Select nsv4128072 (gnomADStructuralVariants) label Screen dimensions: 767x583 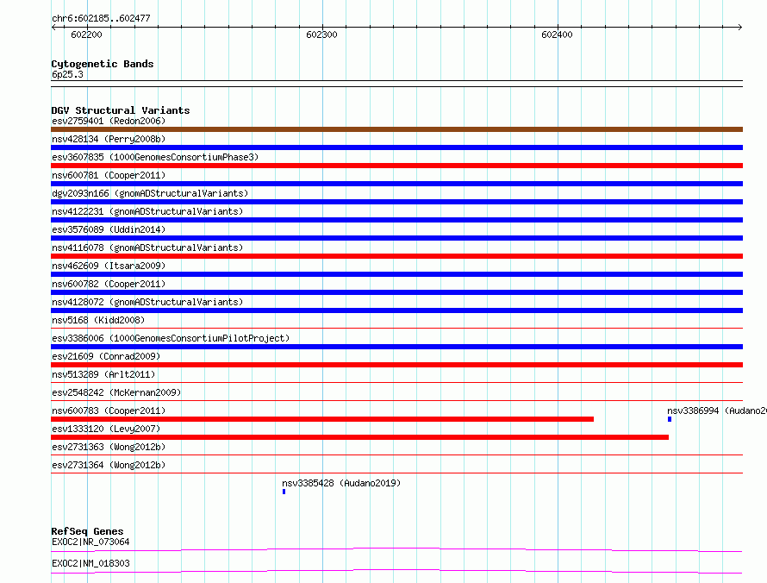(147, 302)
